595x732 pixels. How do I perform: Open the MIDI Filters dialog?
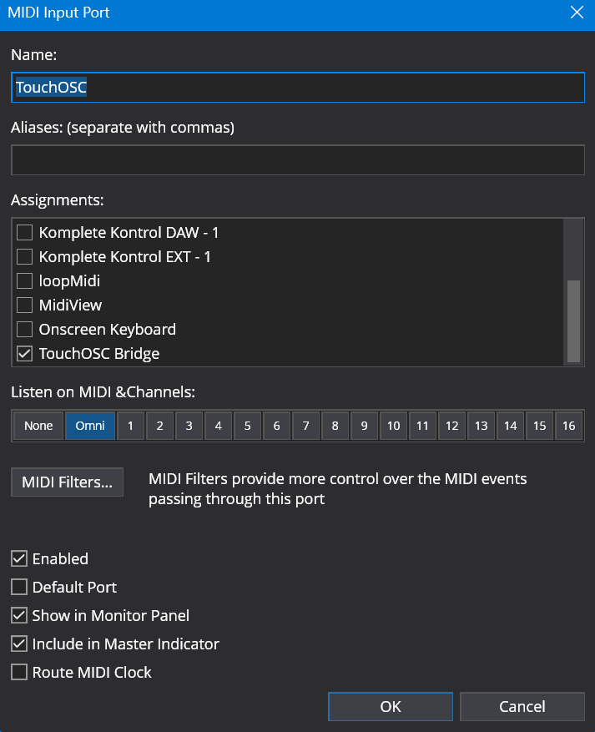[67, 482]
